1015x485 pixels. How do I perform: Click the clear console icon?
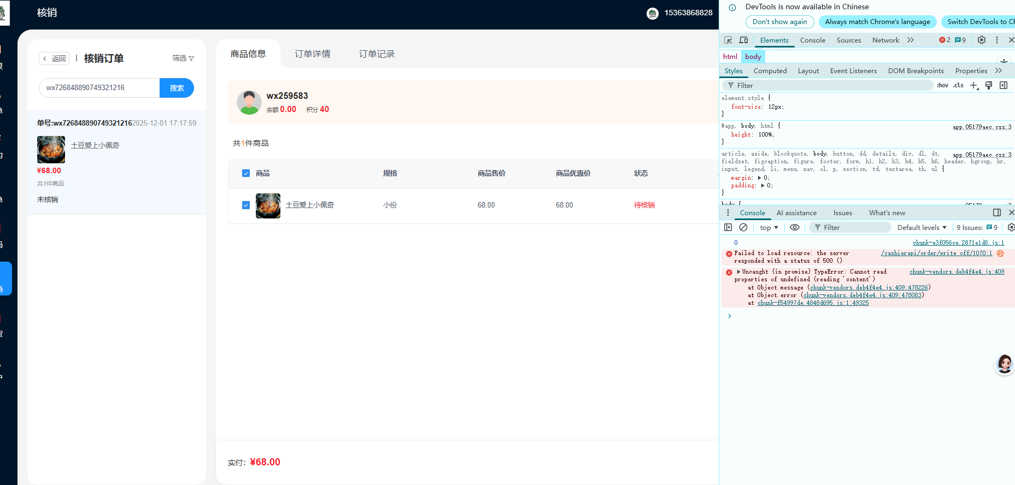743,227
